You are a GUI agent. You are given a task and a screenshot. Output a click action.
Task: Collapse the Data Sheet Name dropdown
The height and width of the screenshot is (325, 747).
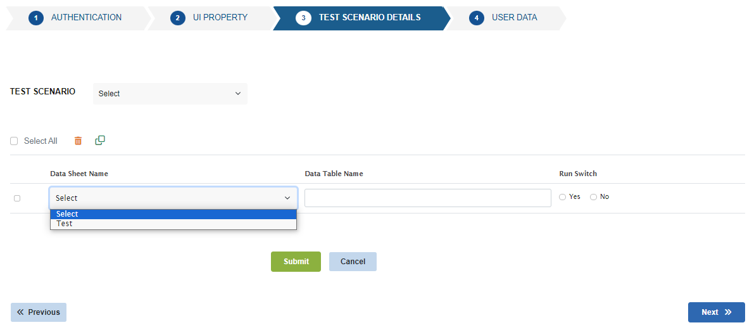tap(173, 198)
